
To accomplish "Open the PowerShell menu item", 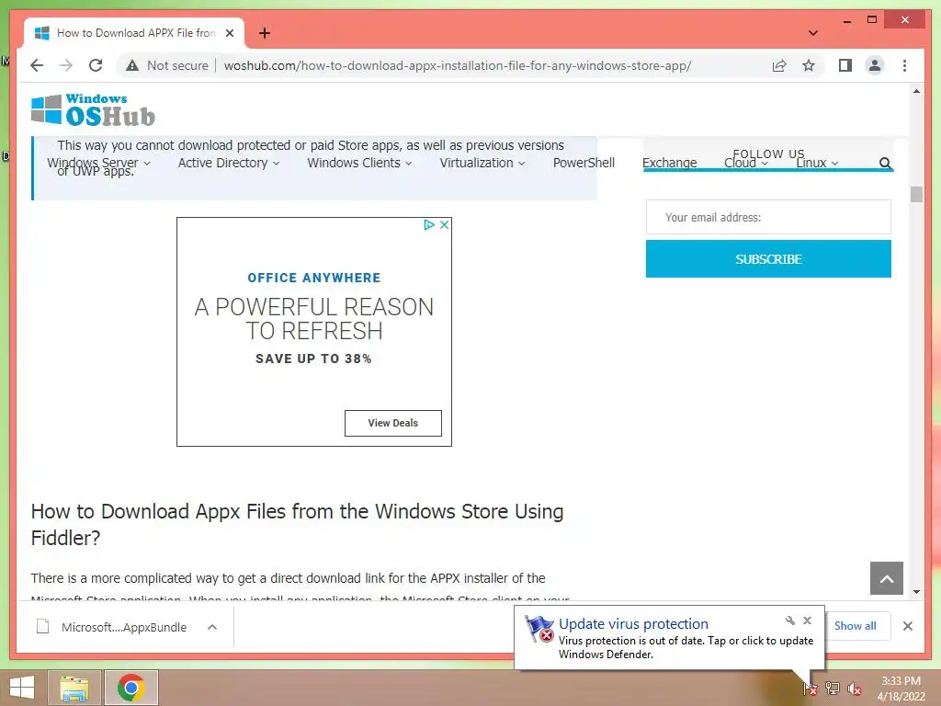I will (x=584, y=163).
